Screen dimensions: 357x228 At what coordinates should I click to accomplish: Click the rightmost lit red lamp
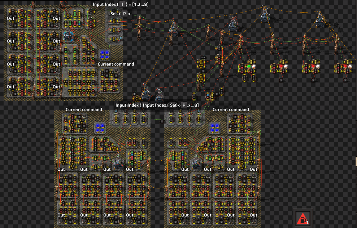[345, 66]
